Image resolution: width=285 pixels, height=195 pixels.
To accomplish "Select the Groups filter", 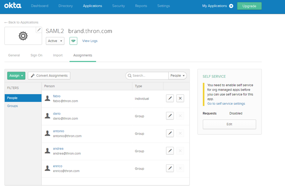I will click(13, 106).
